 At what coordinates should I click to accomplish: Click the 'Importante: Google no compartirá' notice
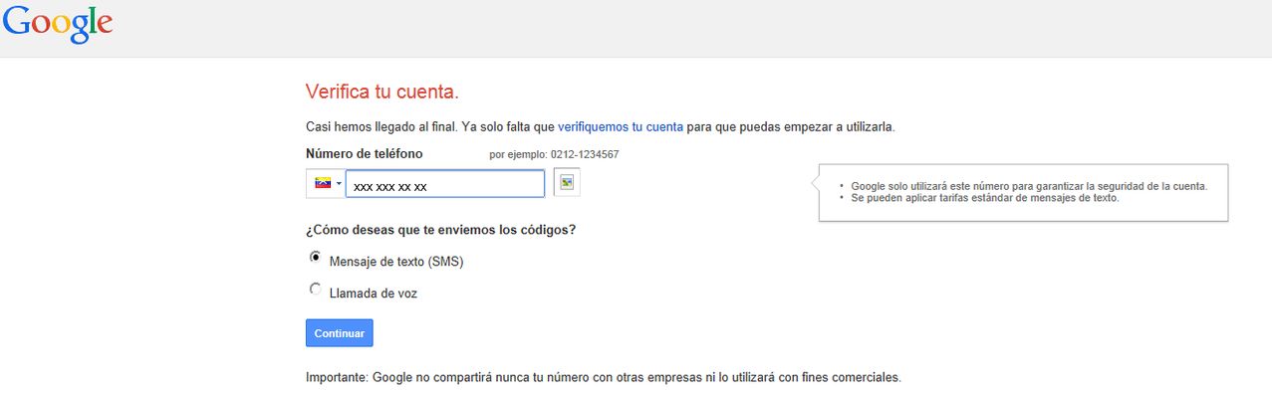[x=604, y=378]
